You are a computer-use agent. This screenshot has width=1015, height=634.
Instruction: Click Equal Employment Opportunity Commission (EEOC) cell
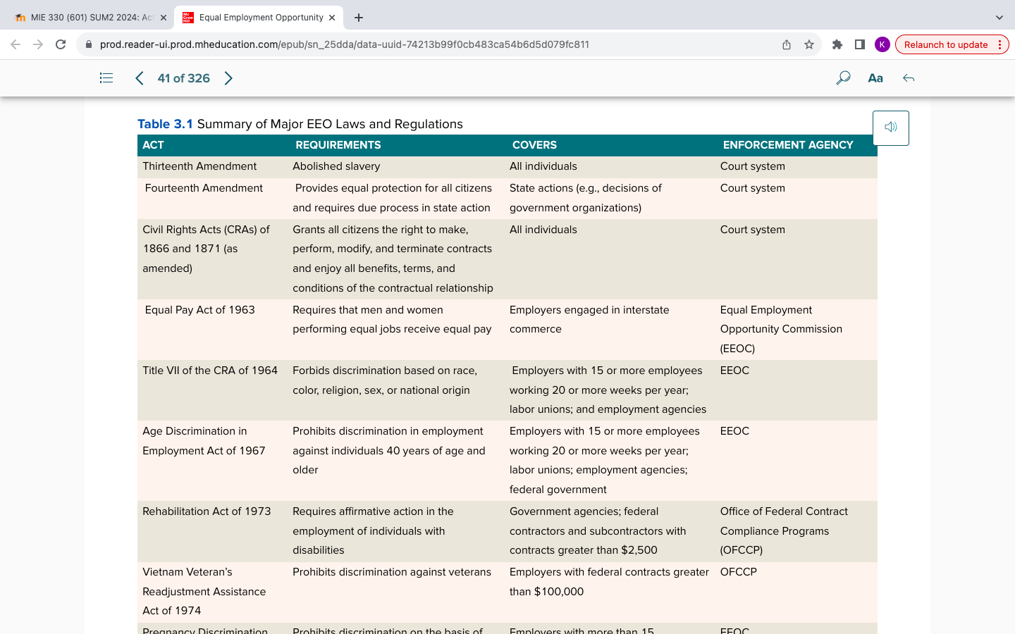(781, 329)
